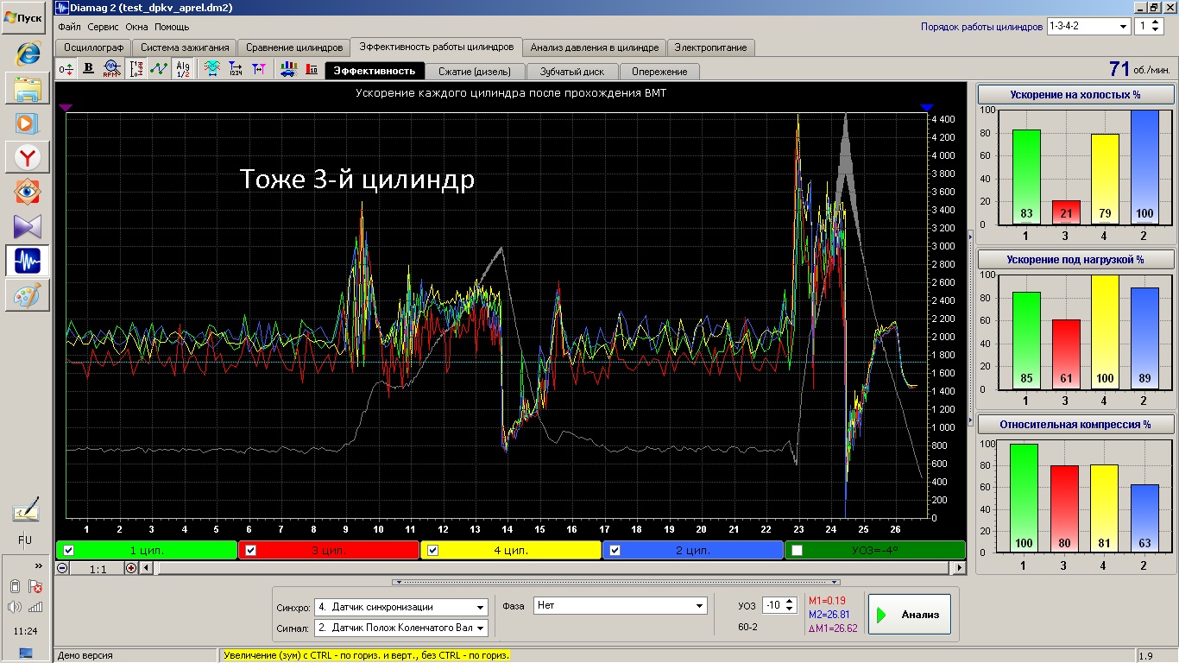The height and width of the screenshot is (663, 1179).
Task: Click the green connected-points line icon
Action: click(x=159, y=70)
